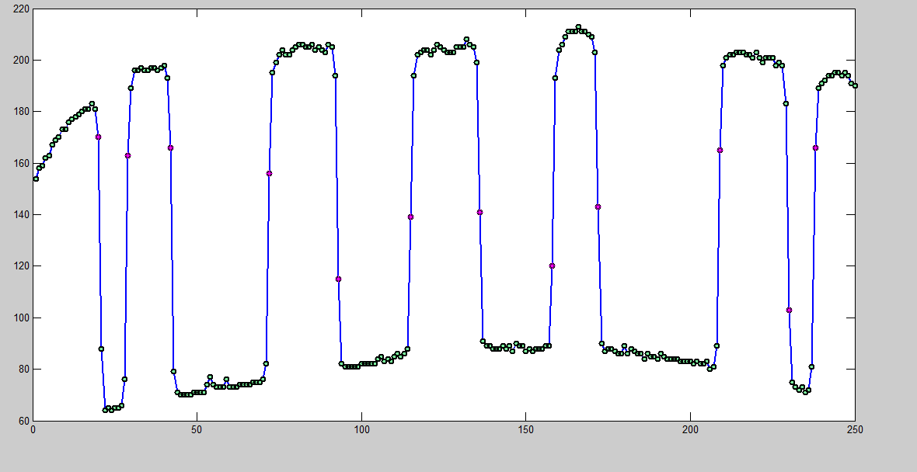
Task: Click the magenta marker at value 170 on first falling edge
Action: [98, 137]
